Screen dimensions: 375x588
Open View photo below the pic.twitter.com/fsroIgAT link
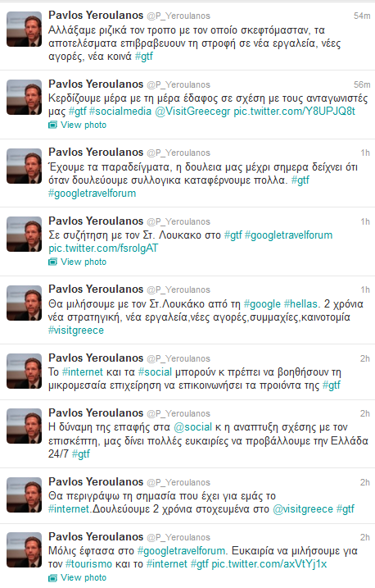84,262
